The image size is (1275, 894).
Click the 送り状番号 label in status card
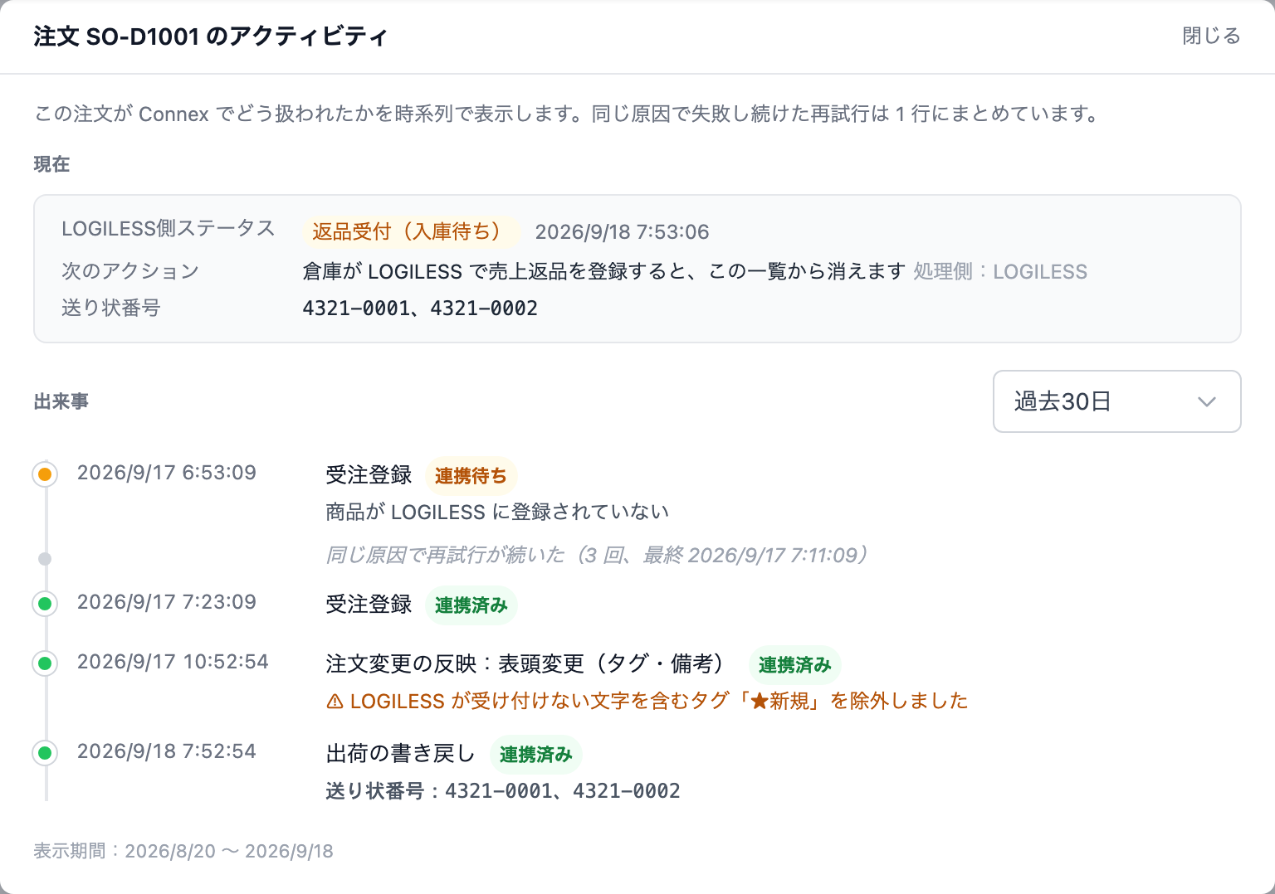tap(111, 309)
